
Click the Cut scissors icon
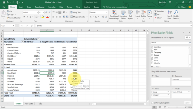pyautogui.click(x=8, y=11)
